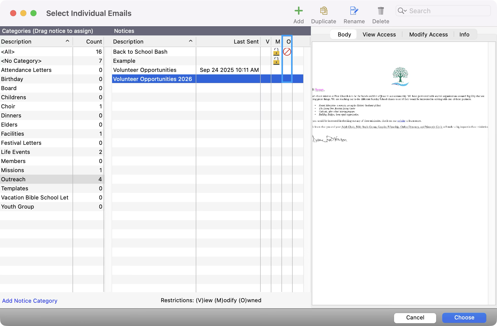This screenshot has width=497, height=326.
Task: Select the Outreach category
Action: pyautogui.click(x=52, y=179)
